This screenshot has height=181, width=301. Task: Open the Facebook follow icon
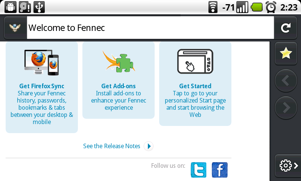220,170
